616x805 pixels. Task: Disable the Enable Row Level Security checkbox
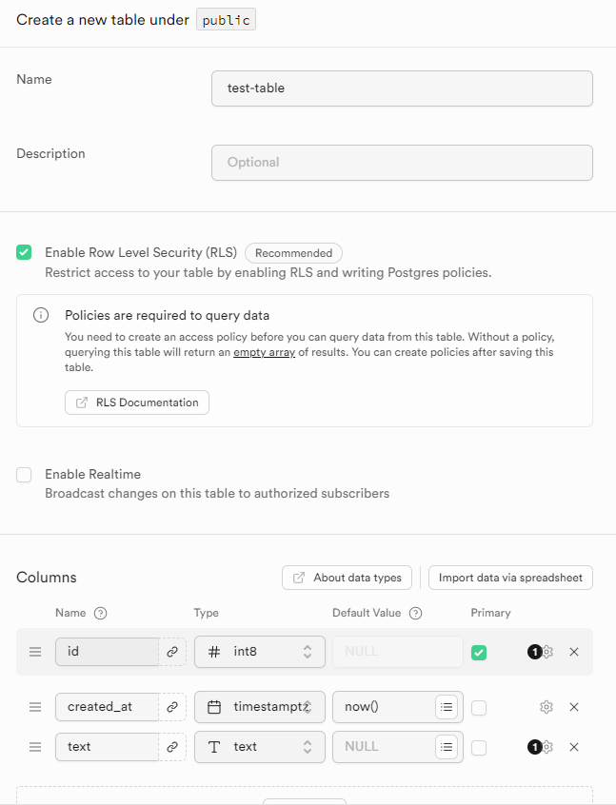(x=24, y=252)
